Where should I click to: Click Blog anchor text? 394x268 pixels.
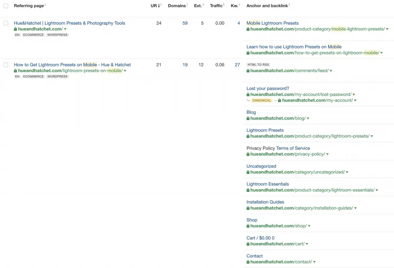coord(251,112)
